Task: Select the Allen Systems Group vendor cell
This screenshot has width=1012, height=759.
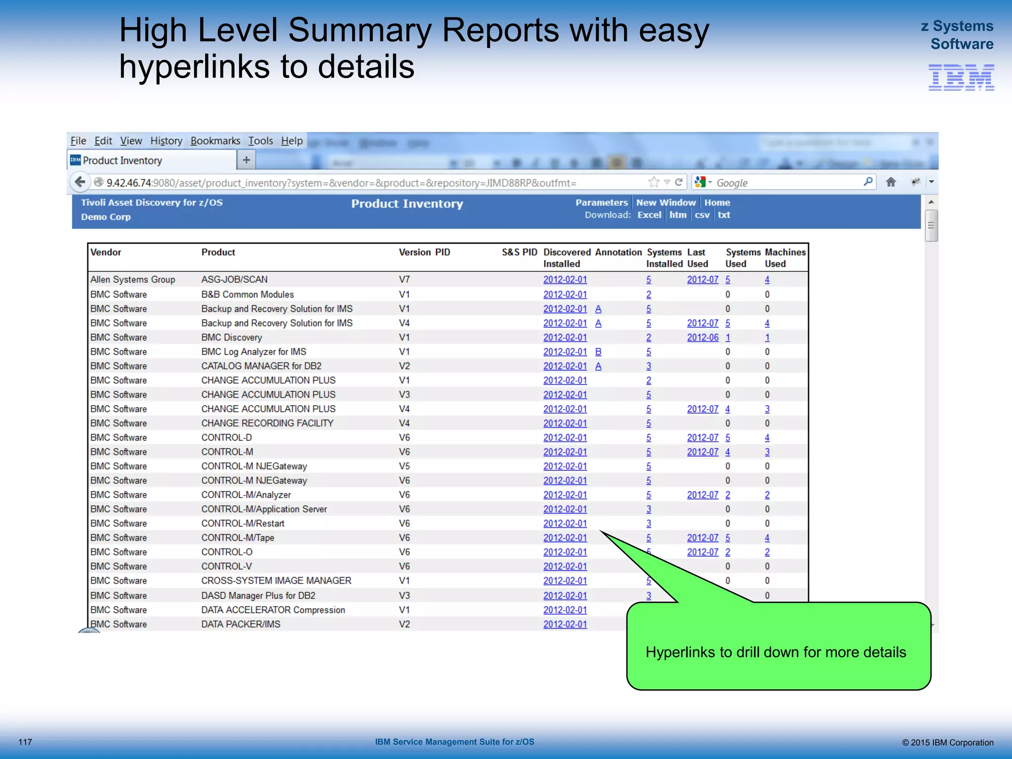Action: click(x=132, y=279)
